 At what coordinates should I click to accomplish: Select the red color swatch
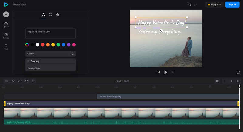click(x=43, y=45)
